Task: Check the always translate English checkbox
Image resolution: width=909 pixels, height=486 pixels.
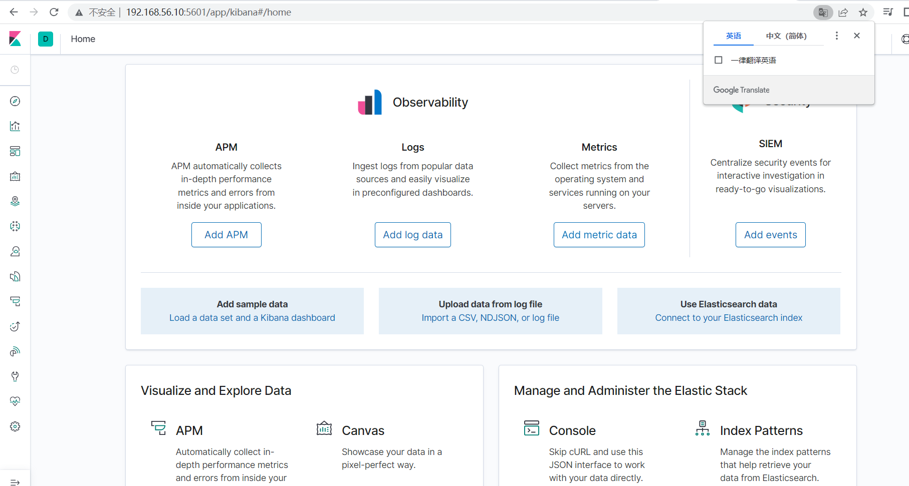Action: point(719,60)
